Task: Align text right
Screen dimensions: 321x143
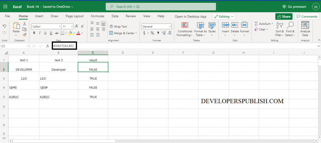Action: pyautogui.click(x=103, y=29)
